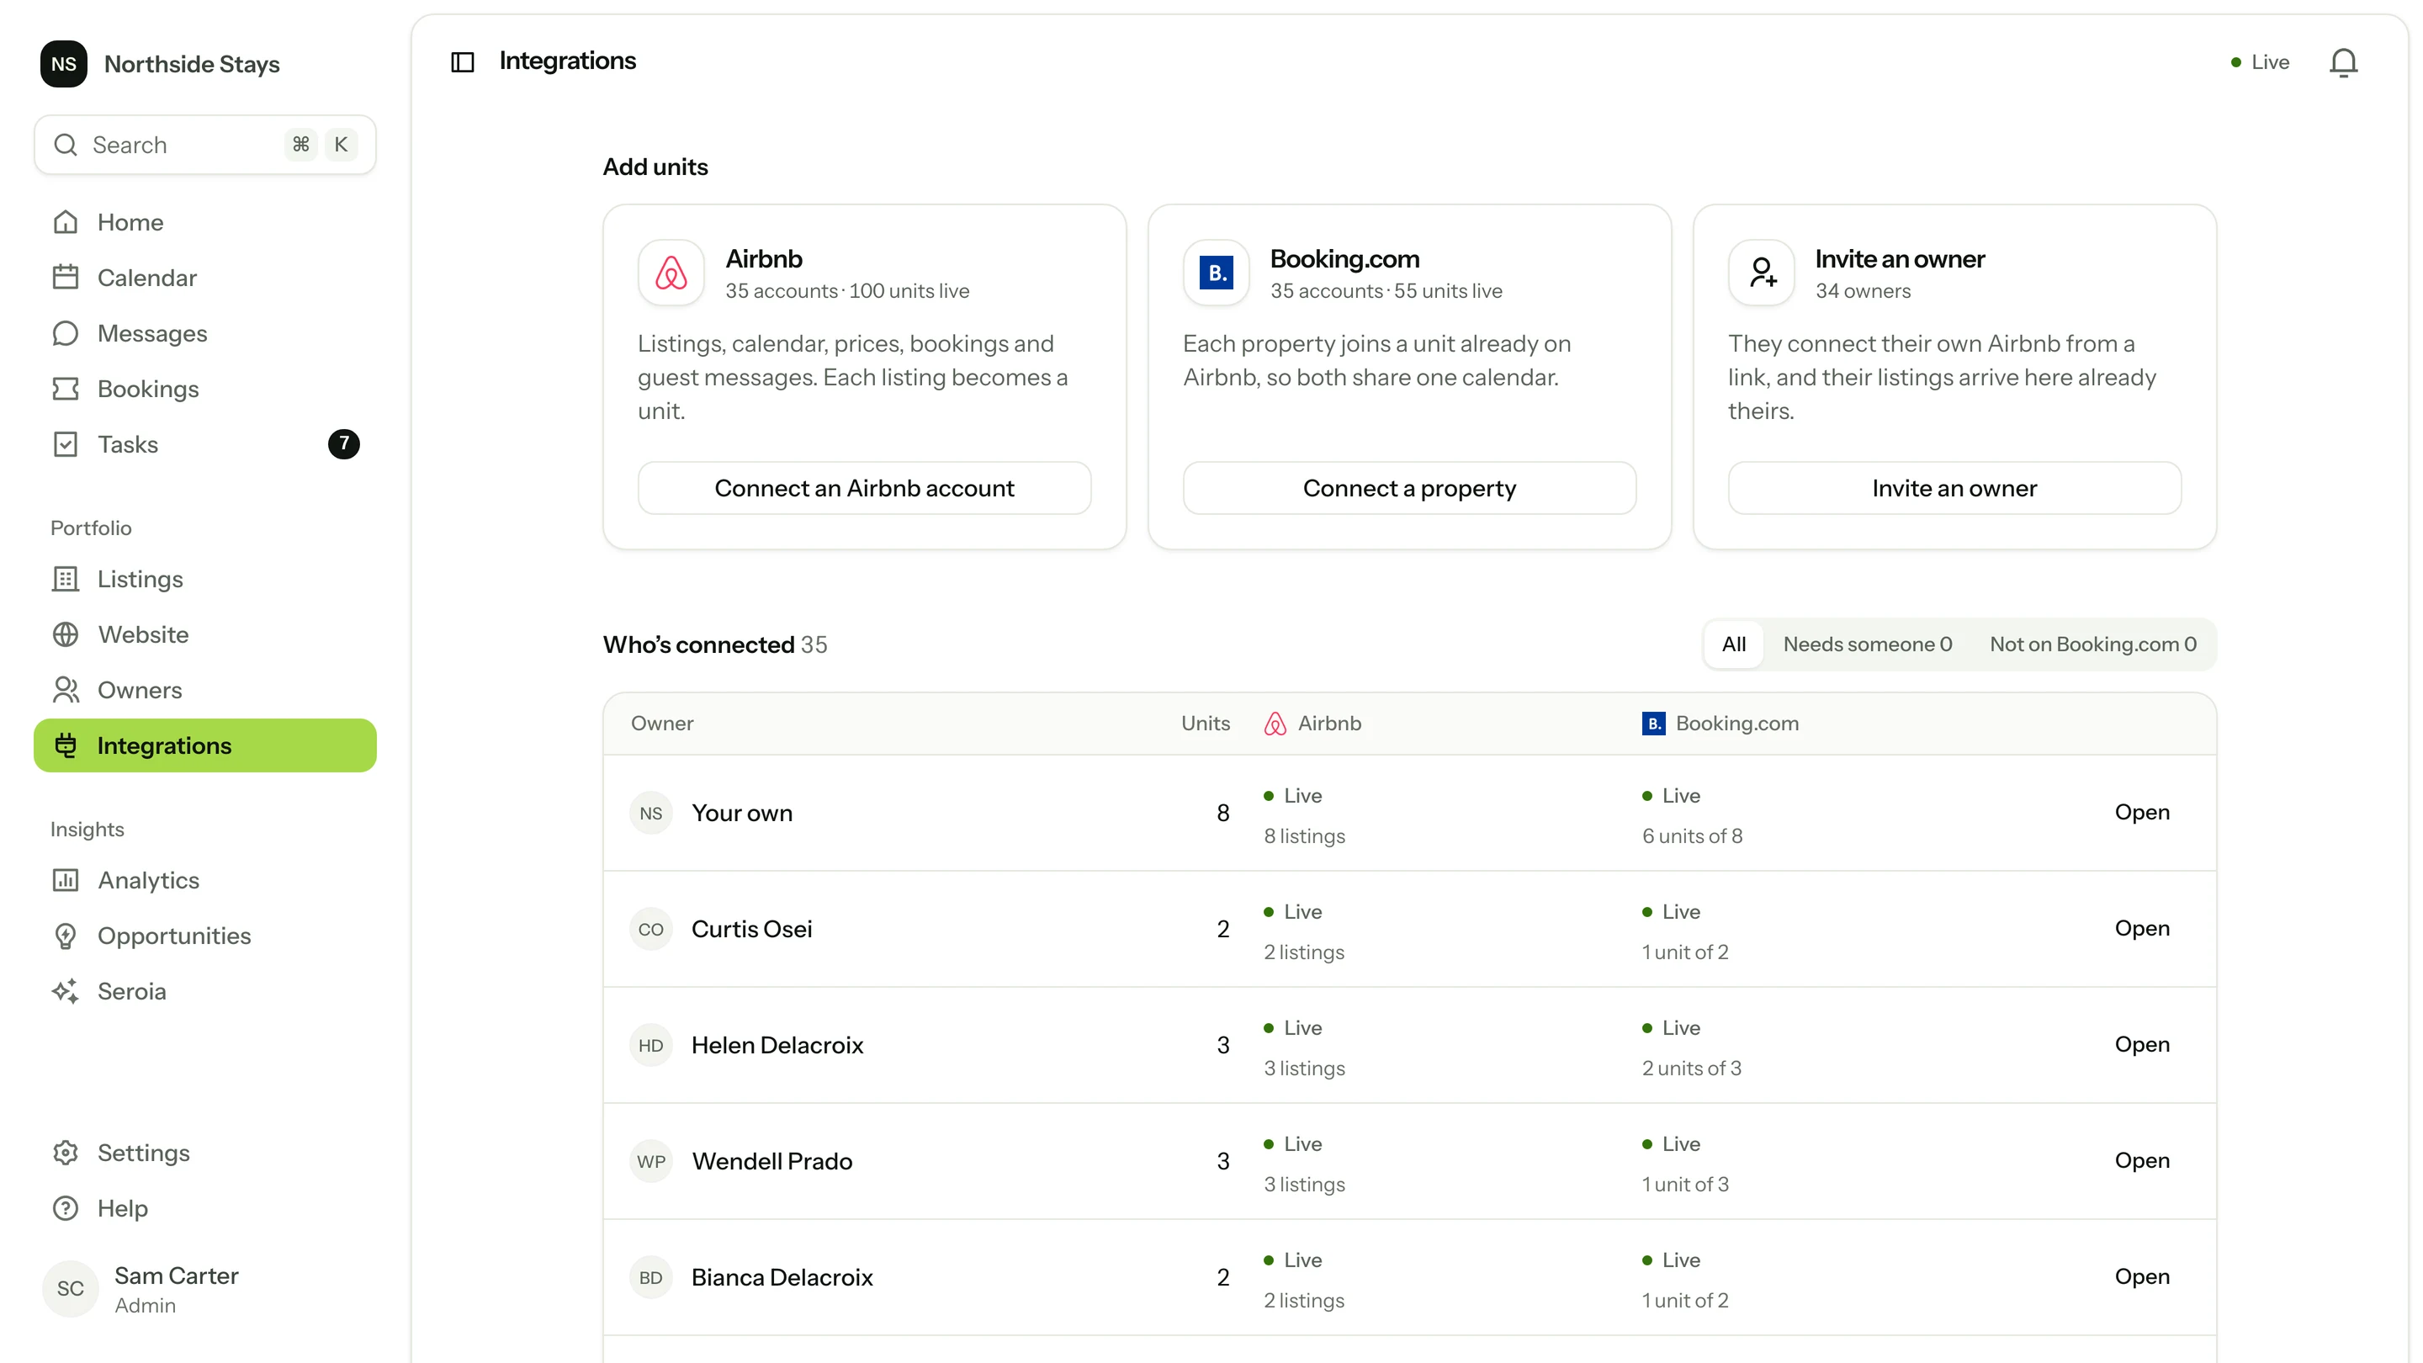Click the Northside Stays workspace logo

pos(64,64)
